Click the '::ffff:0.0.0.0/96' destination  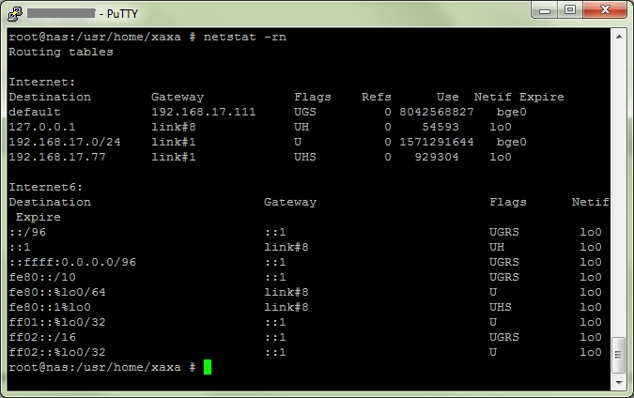(x=72, y=262)
